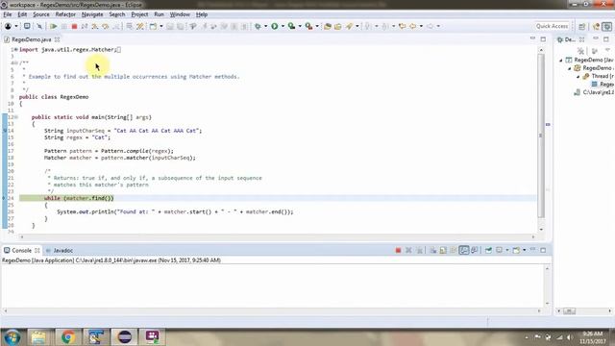
Task: Select the Debug perspective icon
Action: [x=606, y=26]
